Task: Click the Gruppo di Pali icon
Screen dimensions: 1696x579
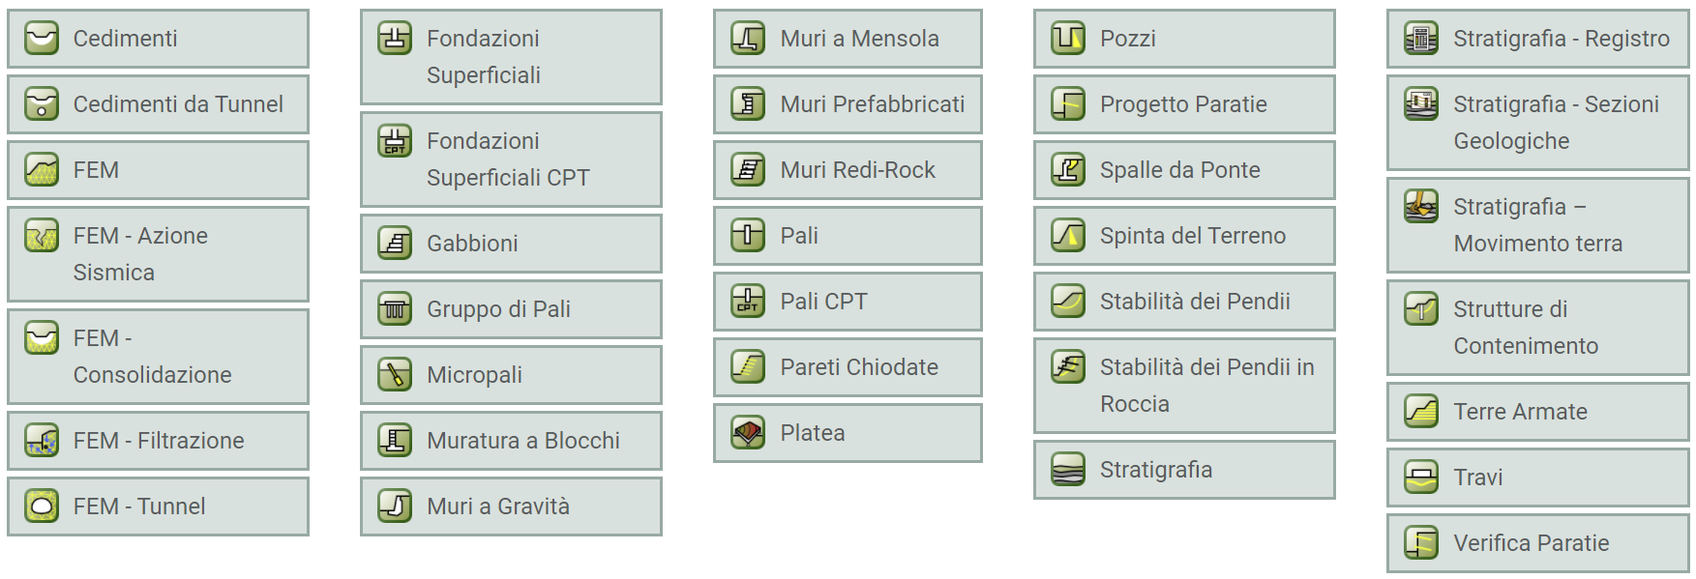Action: point(395,309)
